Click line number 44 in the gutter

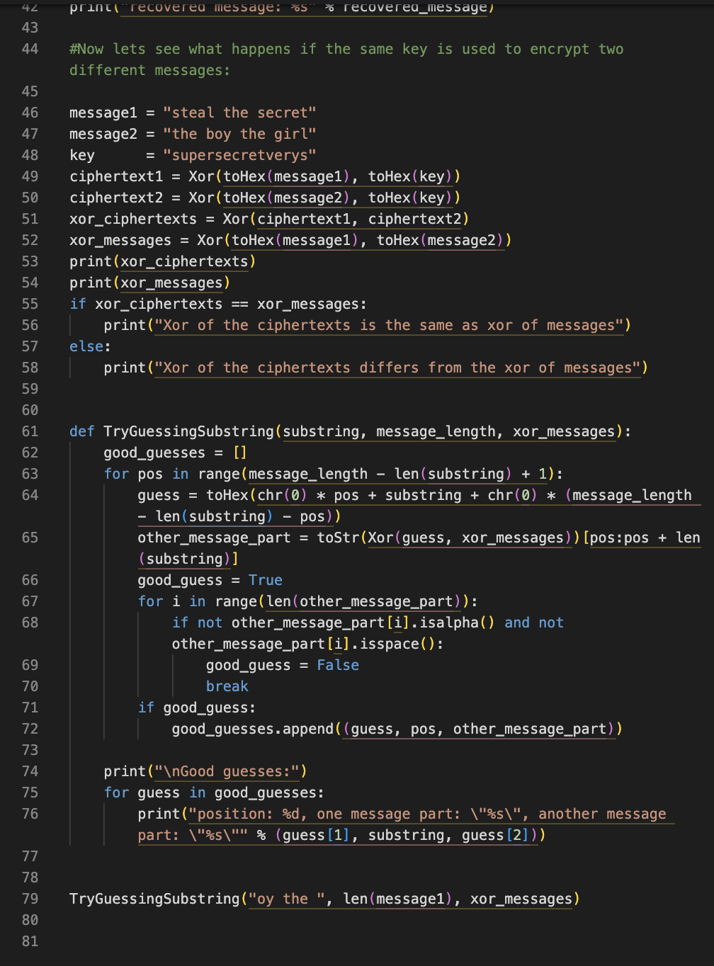(30, 49)
